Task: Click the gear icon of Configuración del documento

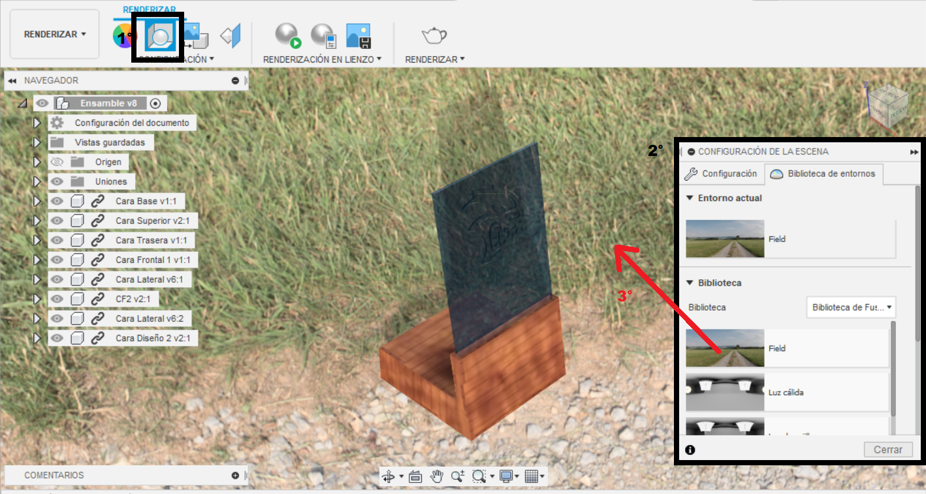Action: (57, 123)
